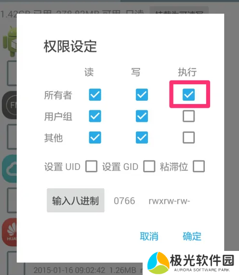Enable others (其他) execute permission
Screen dimensions: 239x275
point(188,138)
